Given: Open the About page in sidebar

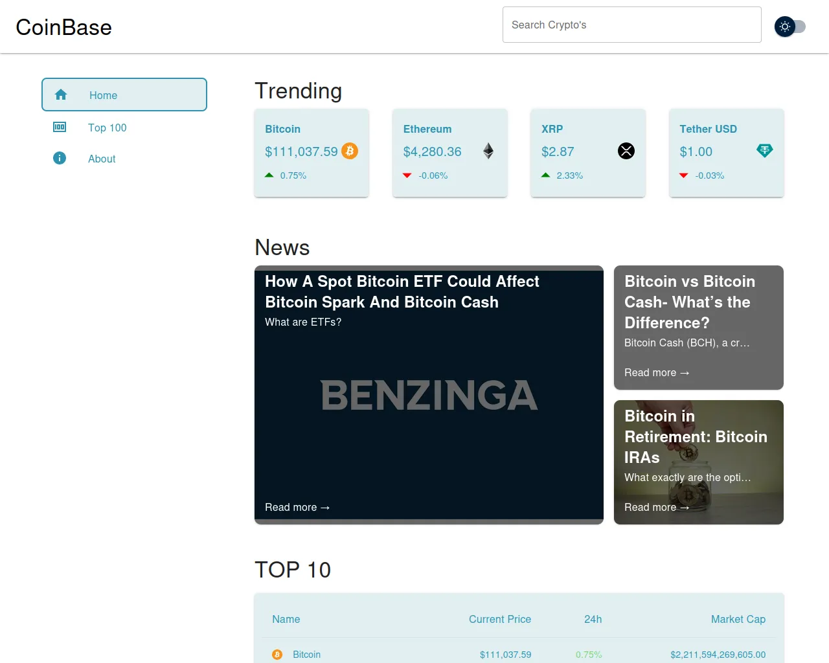Looking at the screenshot, I should [124, 159].
